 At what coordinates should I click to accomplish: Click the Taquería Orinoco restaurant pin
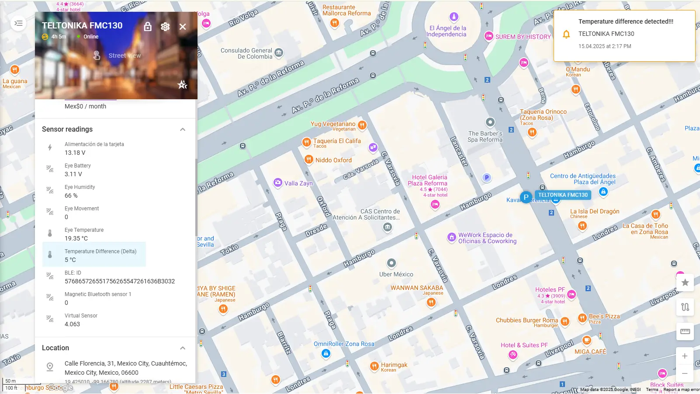click(x=532, y=132)
